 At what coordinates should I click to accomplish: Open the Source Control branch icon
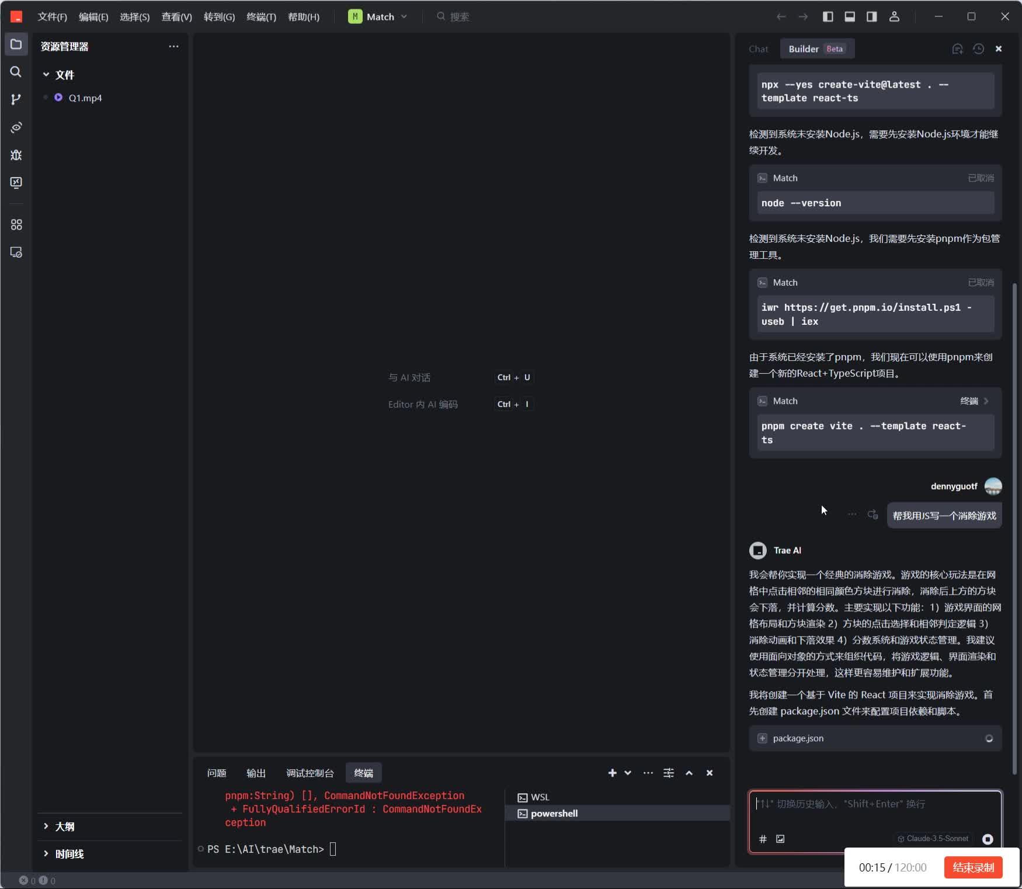pyautogui.click(x=16, y=99)
